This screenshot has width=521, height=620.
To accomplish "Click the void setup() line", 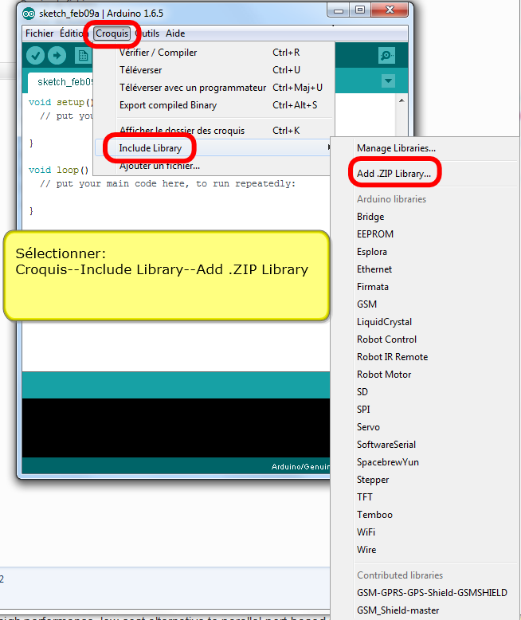I will [x=61, y=103].
